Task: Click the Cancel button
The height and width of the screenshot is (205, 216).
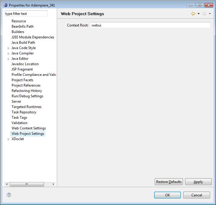Action: tap(197, 195)
